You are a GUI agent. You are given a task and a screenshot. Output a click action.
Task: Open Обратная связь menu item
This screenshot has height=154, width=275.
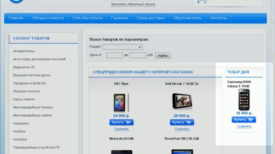[187, 18]
